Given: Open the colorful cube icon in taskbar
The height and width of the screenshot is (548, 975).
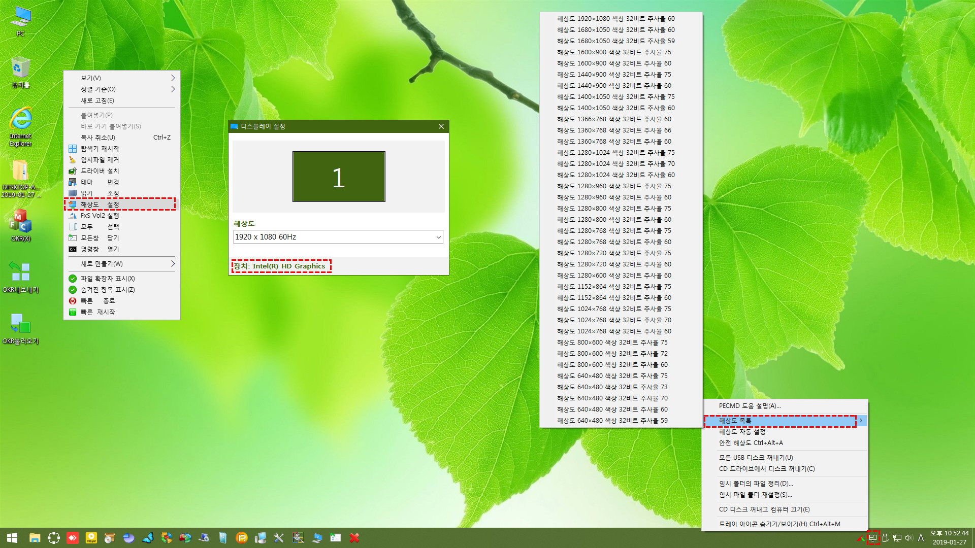Looking at the screenshot, I should (x=167, y=538).
